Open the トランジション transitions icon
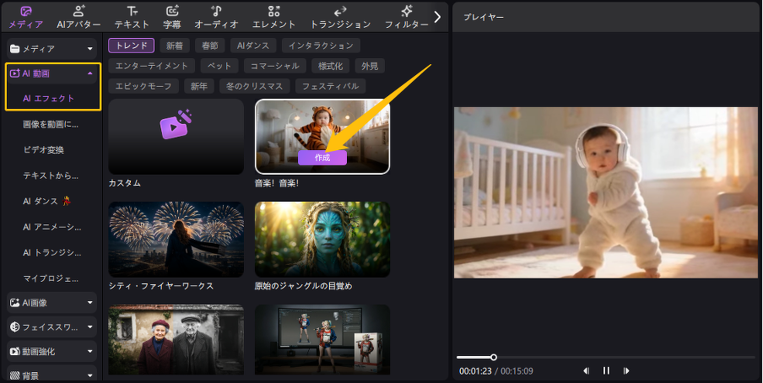 (x=340, y=11)
